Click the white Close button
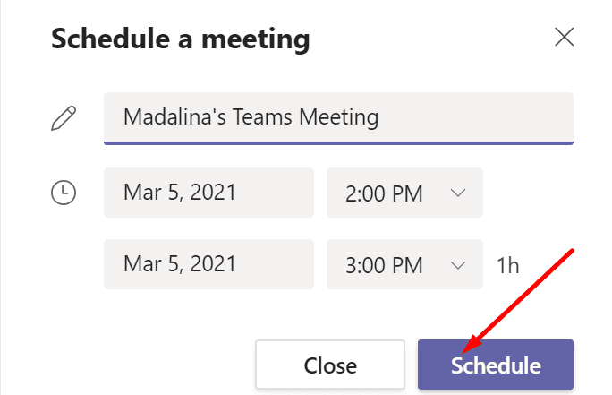 click(330, 365)
